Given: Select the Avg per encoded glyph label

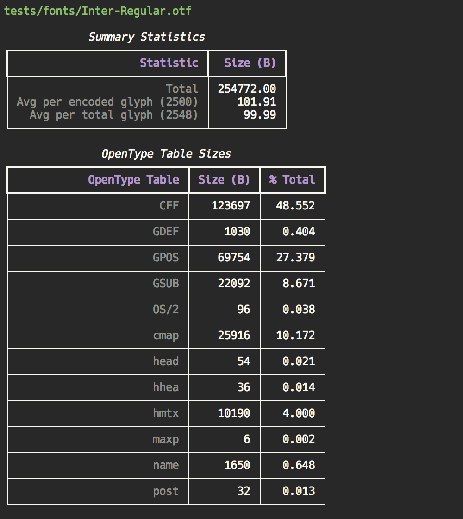Looking at the screenshot, I should tap(107, 102).
